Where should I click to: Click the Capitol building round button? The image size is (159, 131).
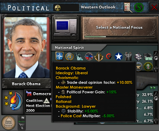[x=9, y=123]
